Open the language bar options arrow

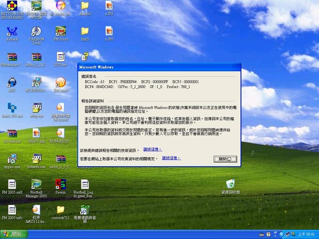tap(275, 235)
